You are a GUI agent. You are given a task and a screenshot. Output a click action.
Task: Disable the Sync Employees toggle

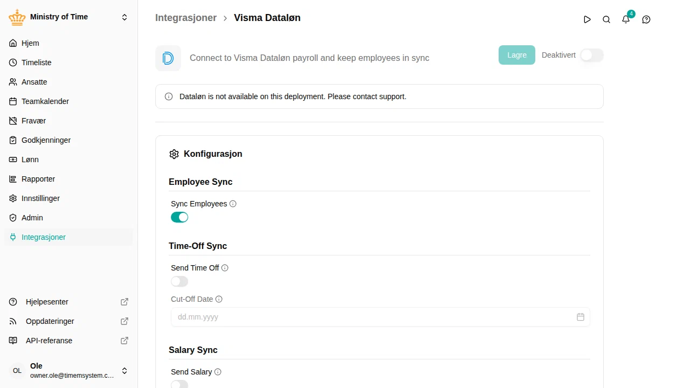point(180,217)
